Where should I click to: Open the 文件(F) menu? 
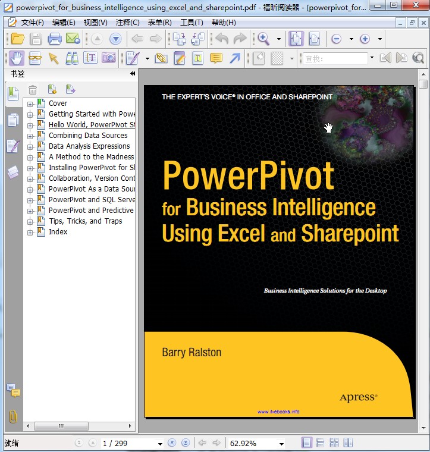32,23
